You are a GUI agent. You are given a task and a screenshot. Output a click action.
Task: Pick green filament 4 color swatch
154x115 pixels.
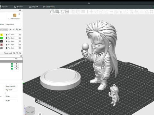[x=1, y=38]
